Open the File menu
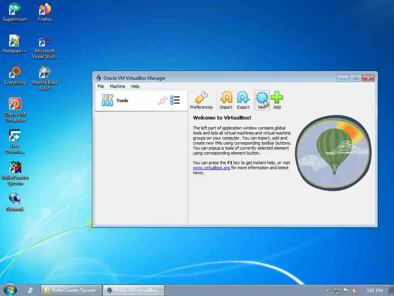The width and height of the screenshot is (394, 296). (101, 86)
